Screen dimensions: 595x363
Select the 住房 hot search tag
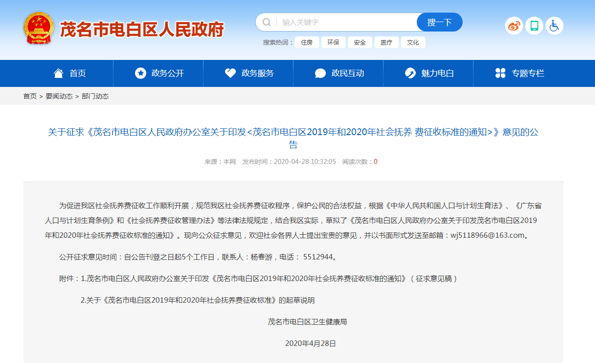[307, 42]
